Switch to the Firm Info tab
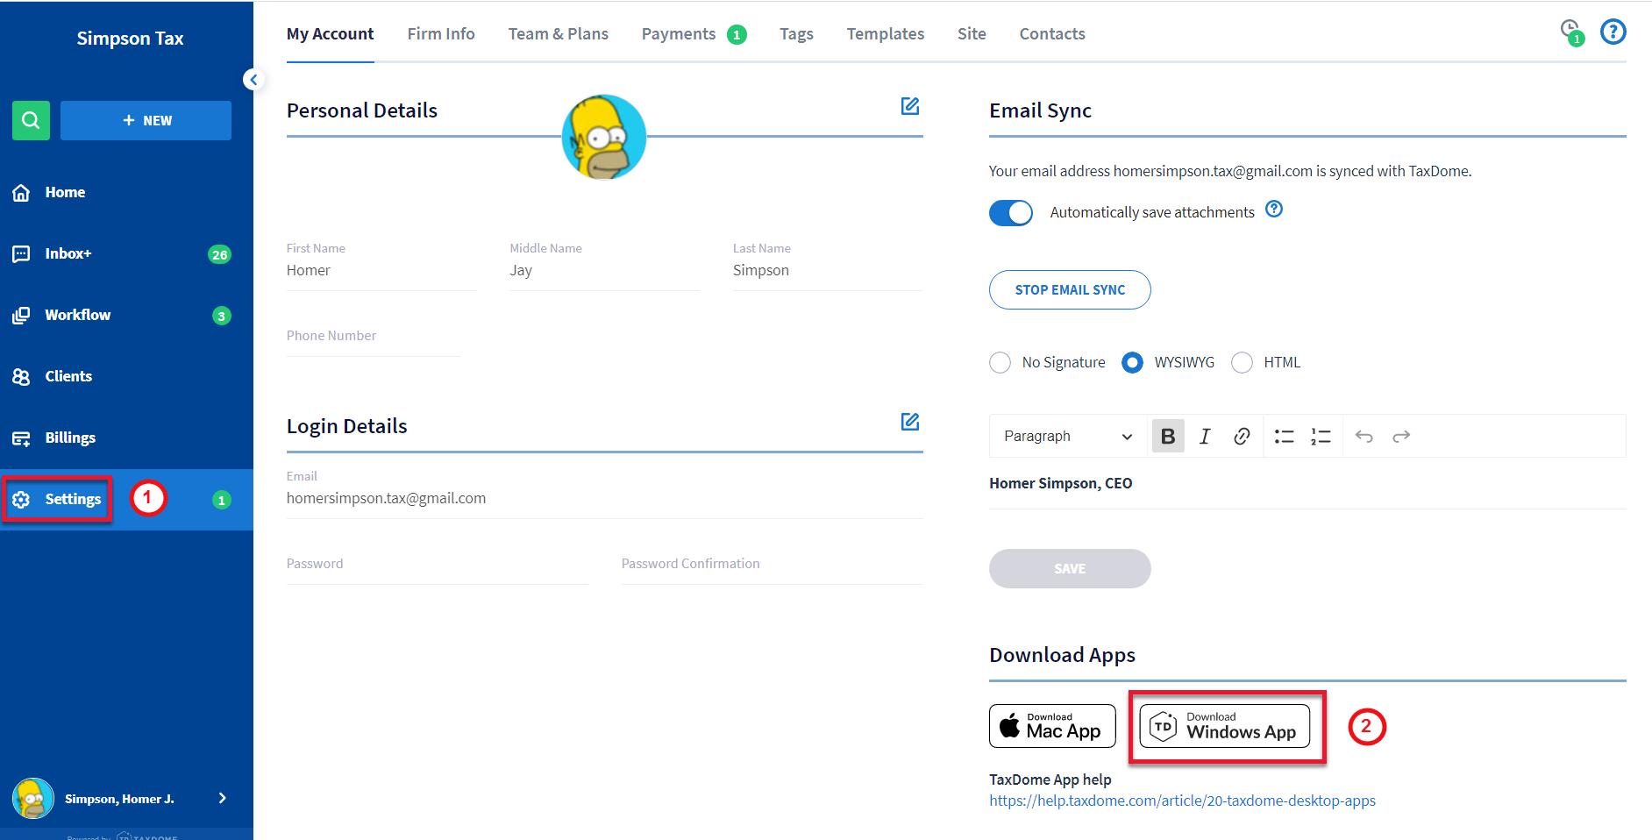The image size is (1652, 840). [x=440, y=34]
